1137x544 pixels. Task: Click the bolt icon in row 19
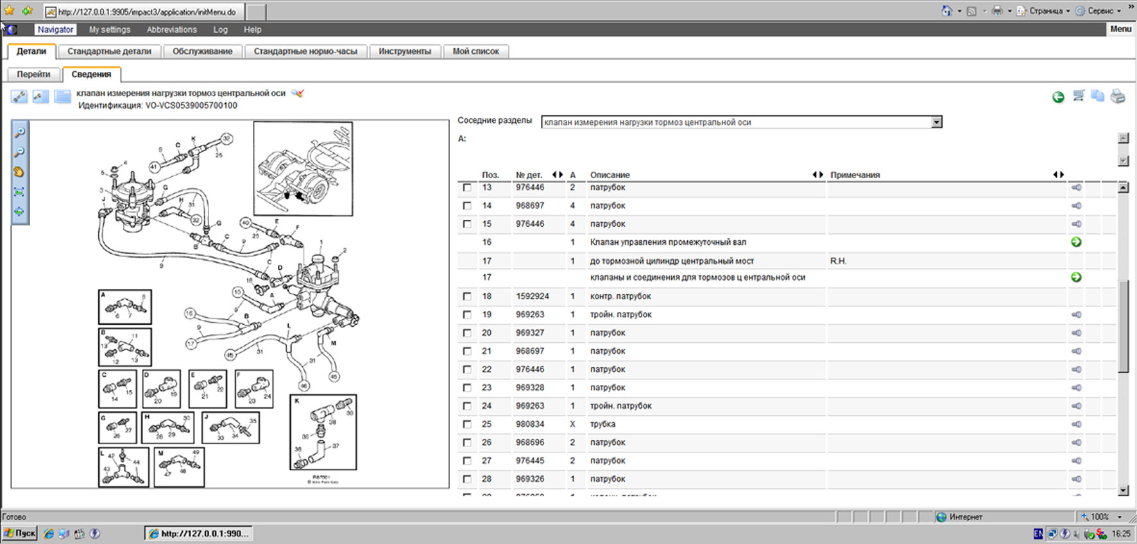click(1076, 315)
